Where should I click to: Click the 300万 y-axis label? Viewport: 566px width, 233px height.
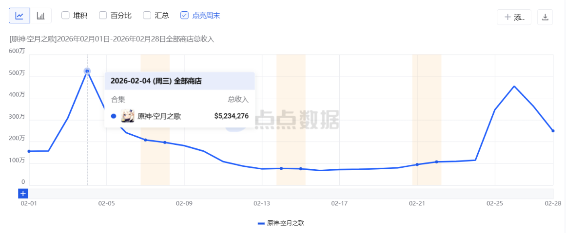17,117
